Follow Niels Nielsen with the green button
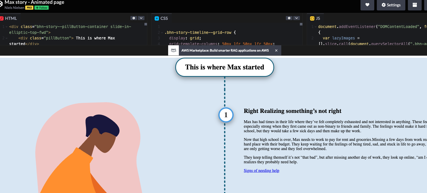The height and width of the screenshot is (193, 427). point(42,8)
